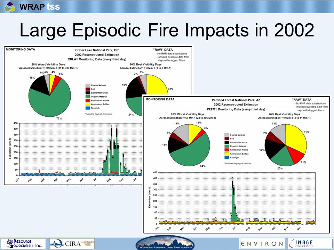
Task: Click Rayleigh swatch in Petrified Forest legend
Action: (x=226, y=158)
